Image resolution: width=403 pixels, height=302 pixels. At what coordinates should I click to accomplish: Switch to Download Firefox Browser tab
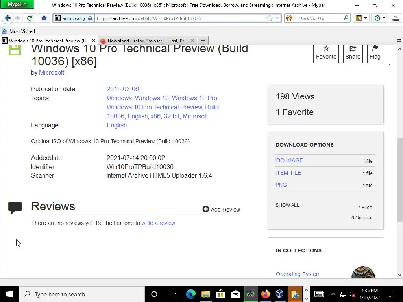coord(148,41)
